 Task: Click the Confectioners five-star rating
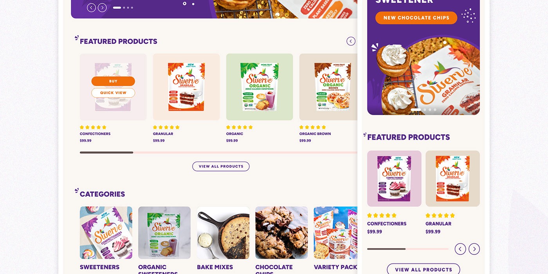(93, 127)
